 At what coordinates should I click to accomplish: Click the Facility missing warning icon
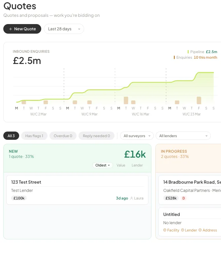coord(165,230)
